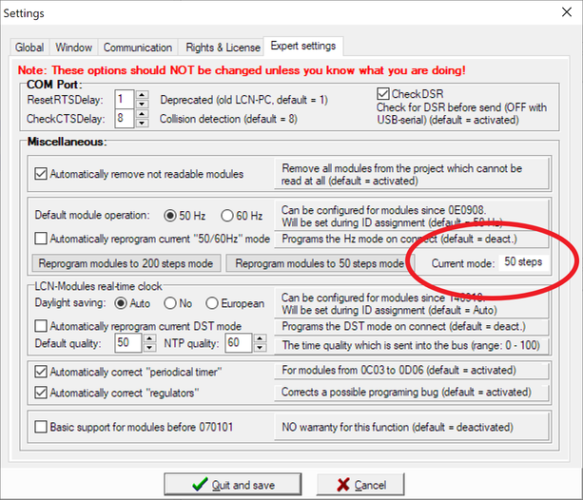Click Reprogram modules to 50 steps mode
Image resolution: width=583 pixels, height=500 pixels.
pyautogui.click(x=319, y=263)
